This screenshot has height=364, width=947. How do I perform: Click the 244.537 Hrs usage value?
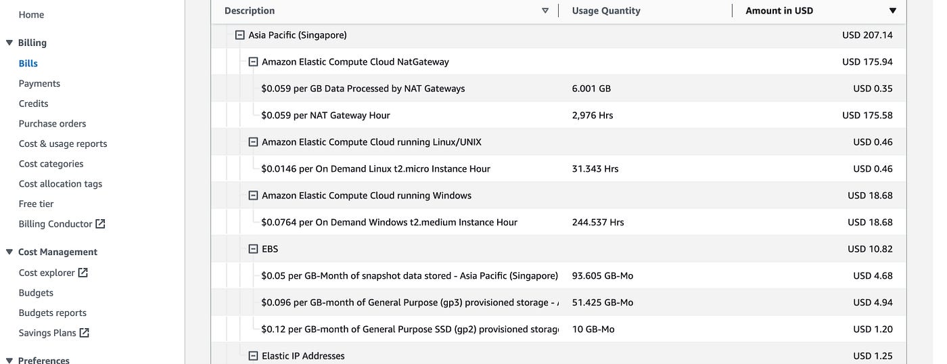coord(598,223)
